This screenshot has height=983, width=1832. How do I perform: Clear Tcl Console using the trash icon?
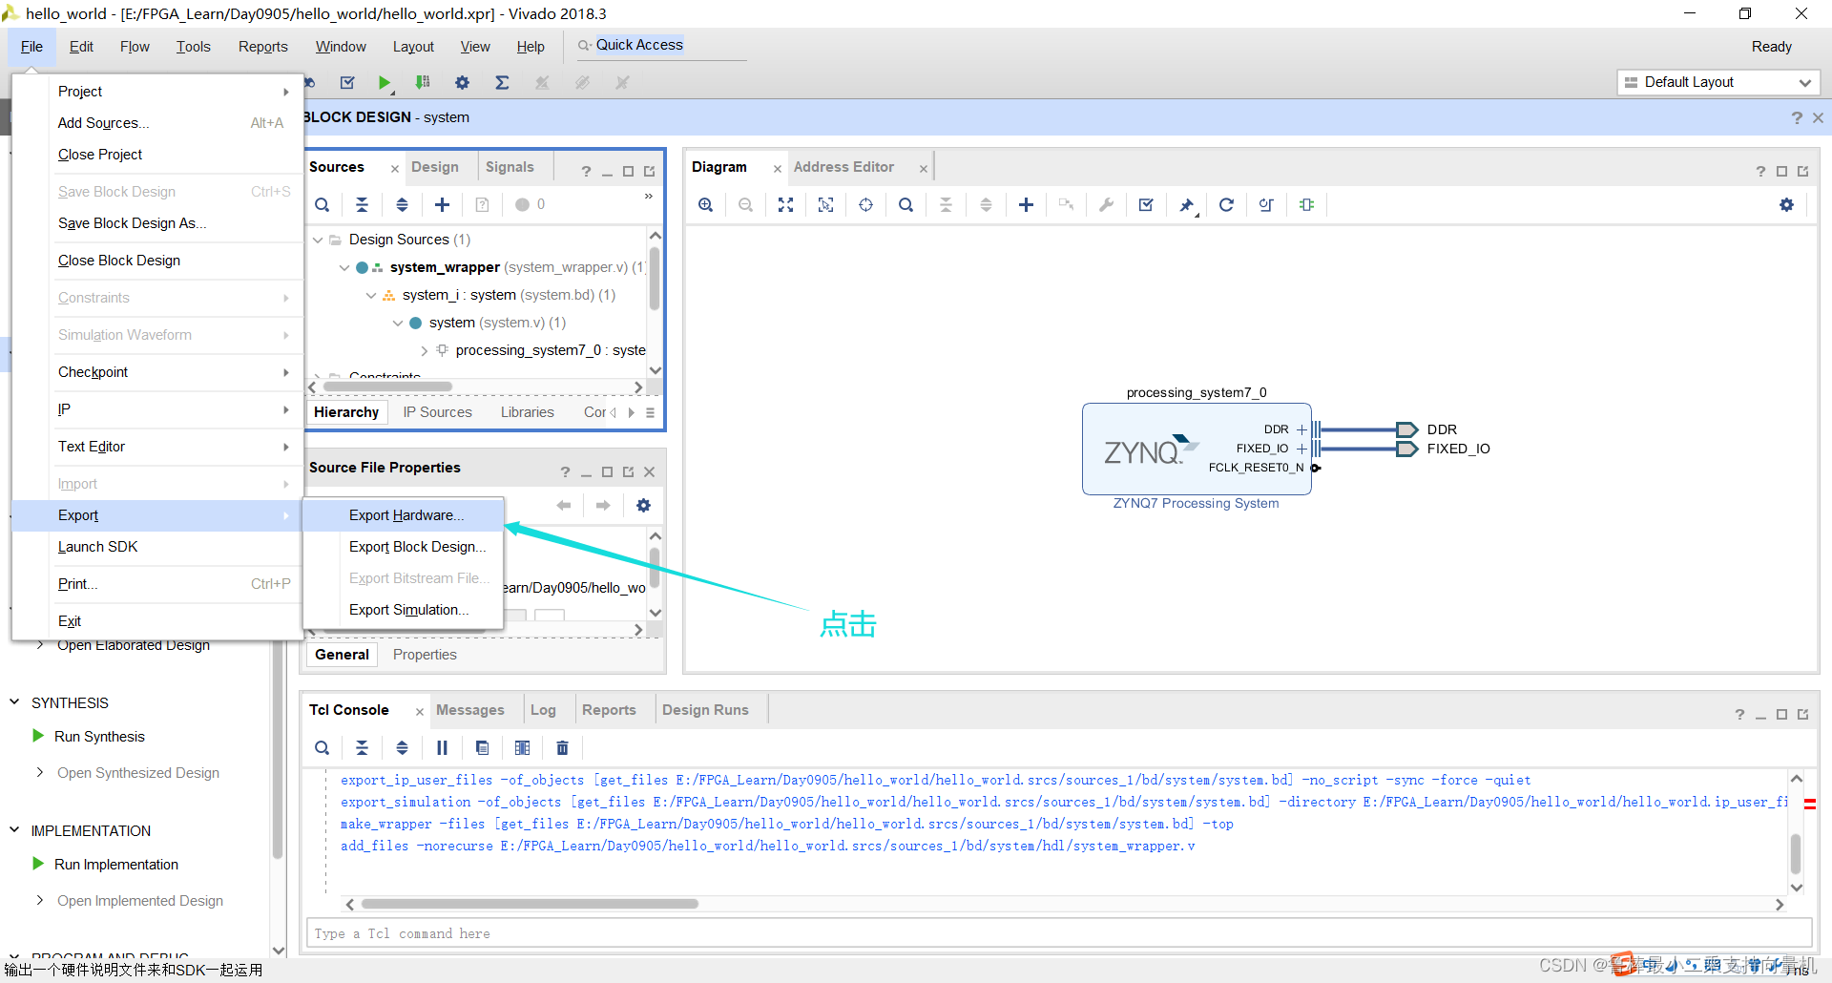pyautogui.click(x=562, y=747)
